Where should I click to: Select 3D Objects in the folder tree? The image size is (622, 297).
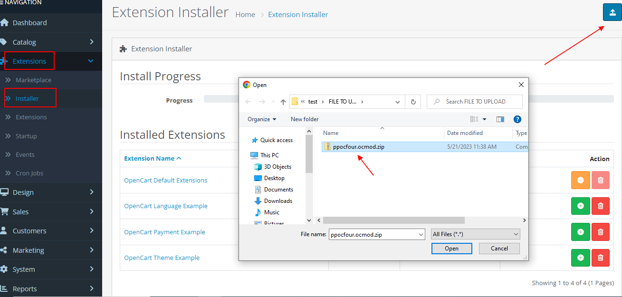click(x=273, y=167)
